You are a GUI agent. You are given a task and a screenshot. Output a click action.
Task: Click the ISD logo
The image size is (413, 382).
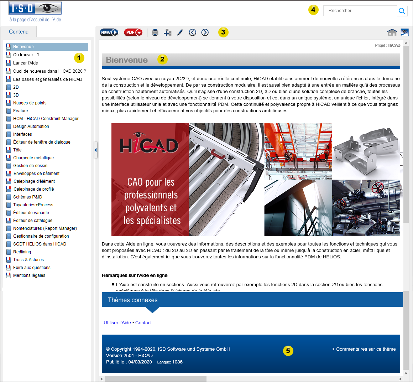(x=35, y=8)
